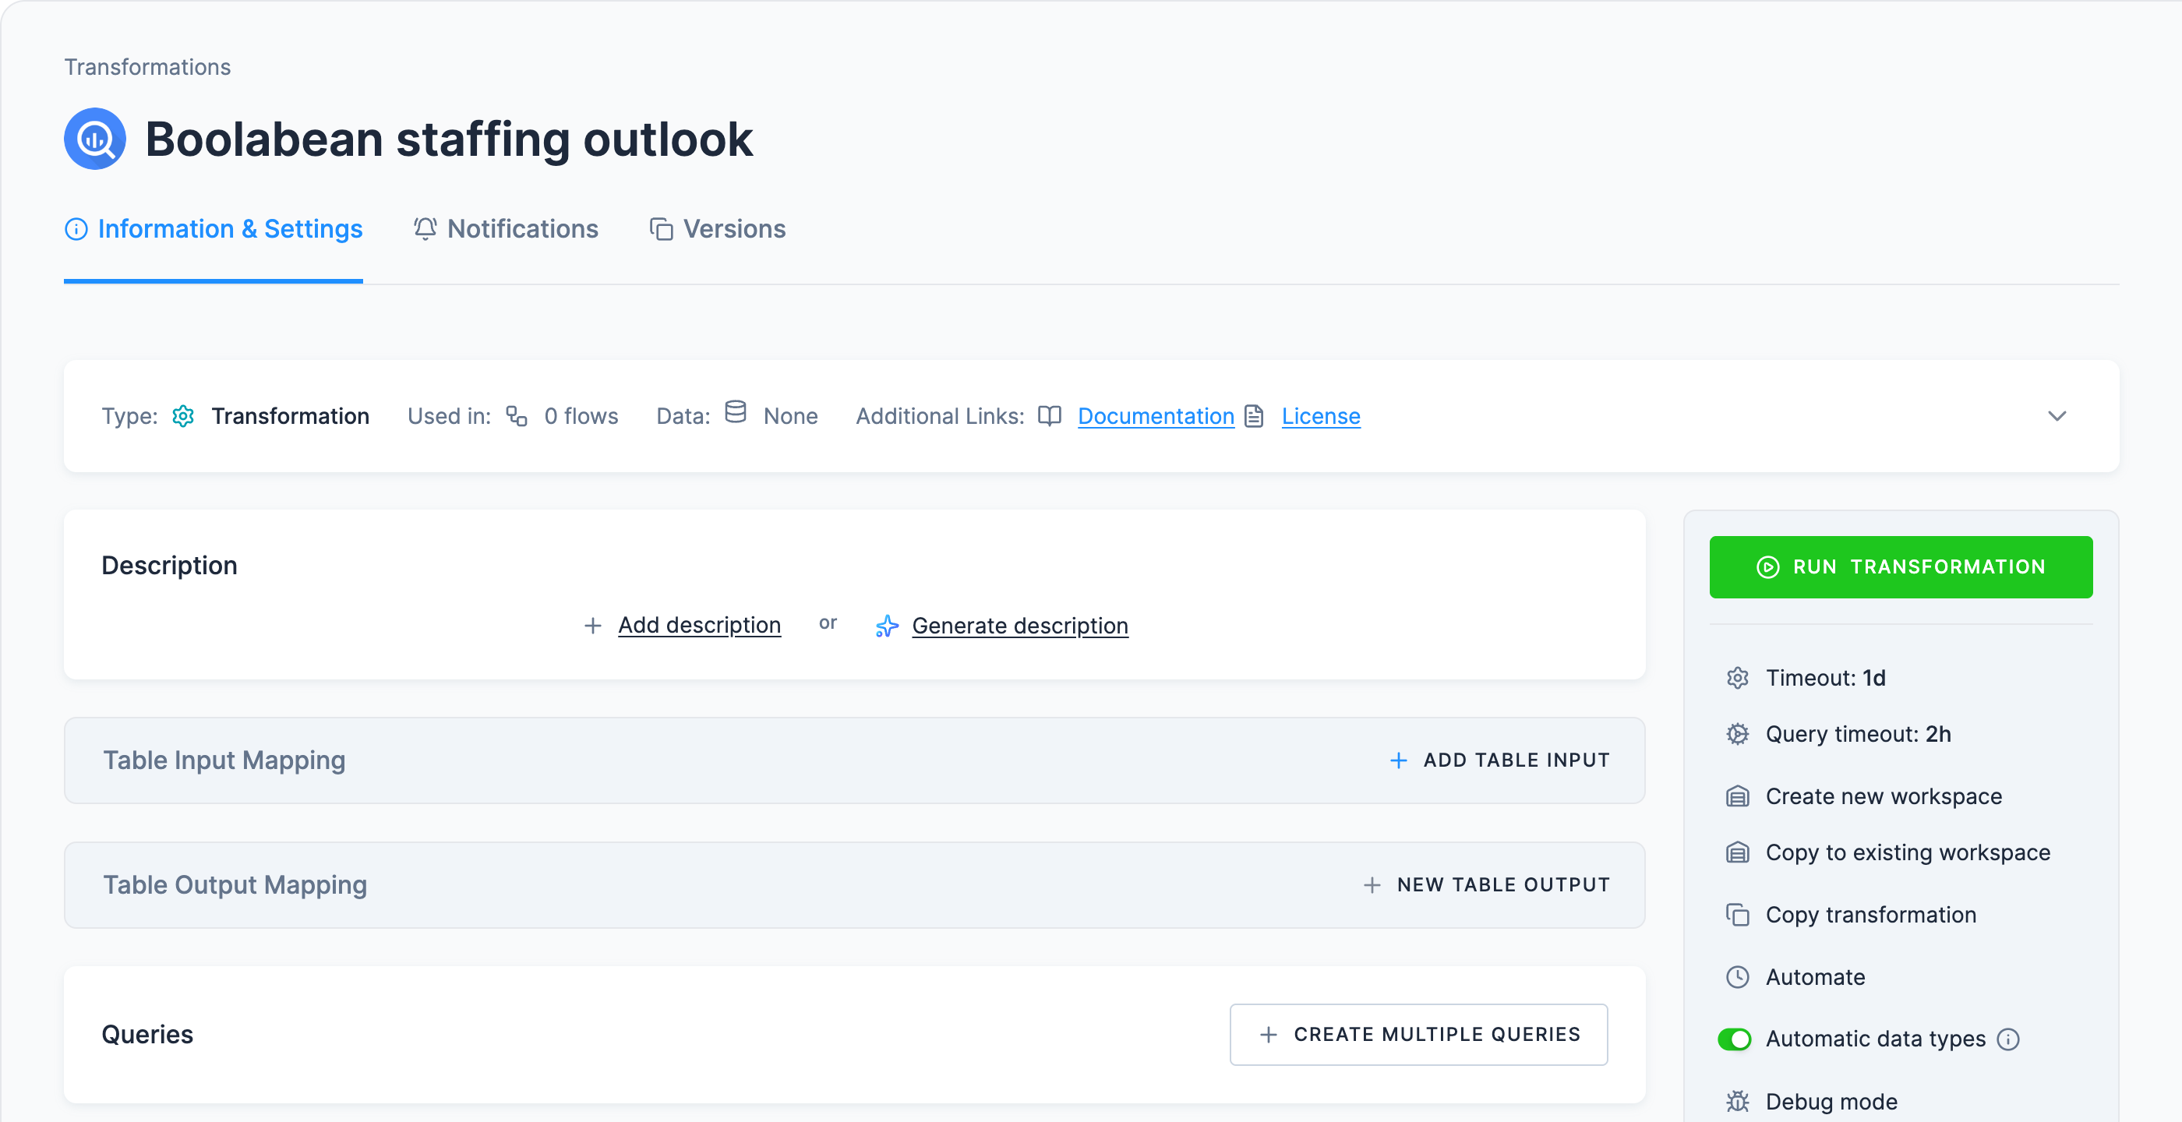Edit the Query timeout: 2h setting

pos(1859,734)
